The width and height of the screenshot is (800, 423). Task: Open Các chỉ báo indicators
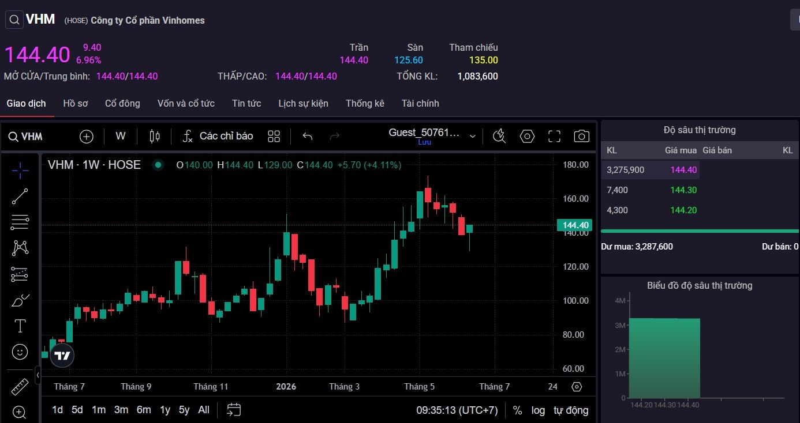(x=218, y=136)
